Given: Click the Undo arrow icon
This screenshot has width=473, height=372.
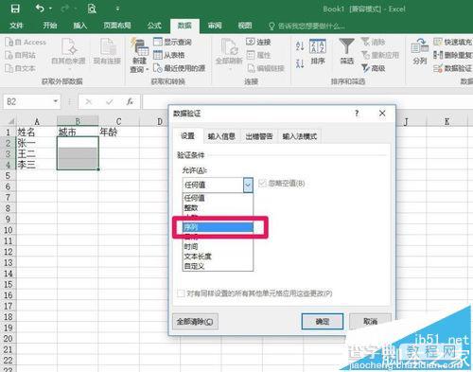Looking at the screenshot, I should 40,8.
